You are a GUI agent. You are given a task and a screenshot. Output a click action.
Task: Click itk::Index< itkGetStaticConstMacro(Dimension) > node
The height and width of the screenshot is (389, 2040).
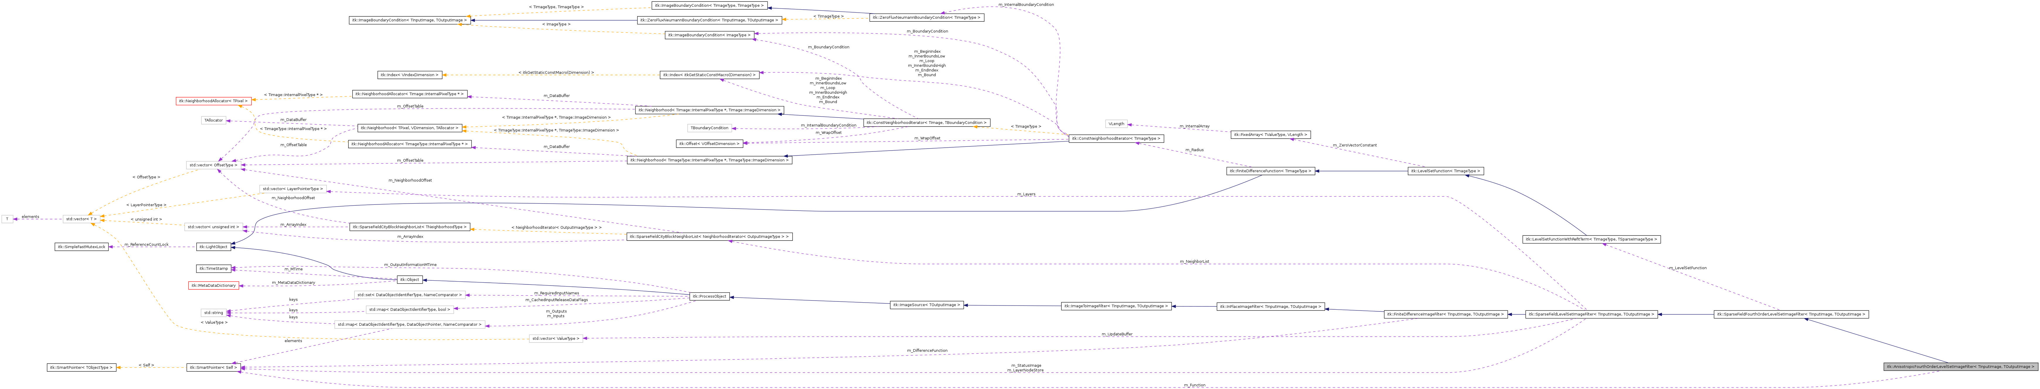(710, 75)
